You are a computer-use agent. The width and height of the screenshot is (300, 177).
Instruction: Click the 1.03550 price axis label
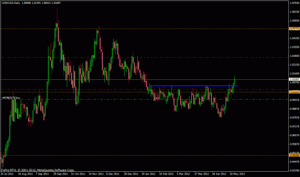click(295, 47)
